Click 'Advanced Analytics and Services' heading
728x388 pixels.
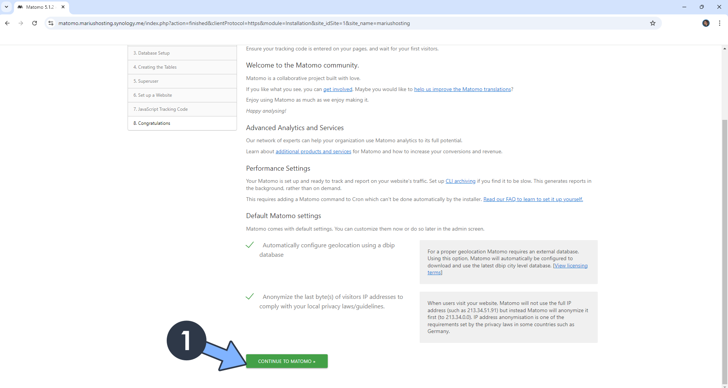point(295,128)
